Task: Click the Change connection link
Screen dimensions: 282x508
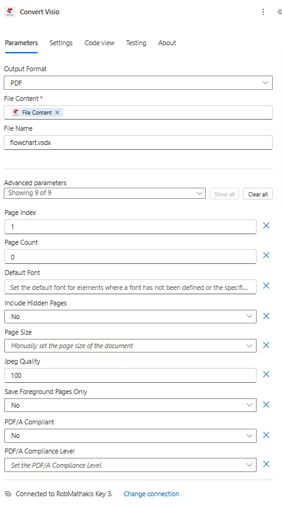Action: pyautogui.click(x=151, y=494)
